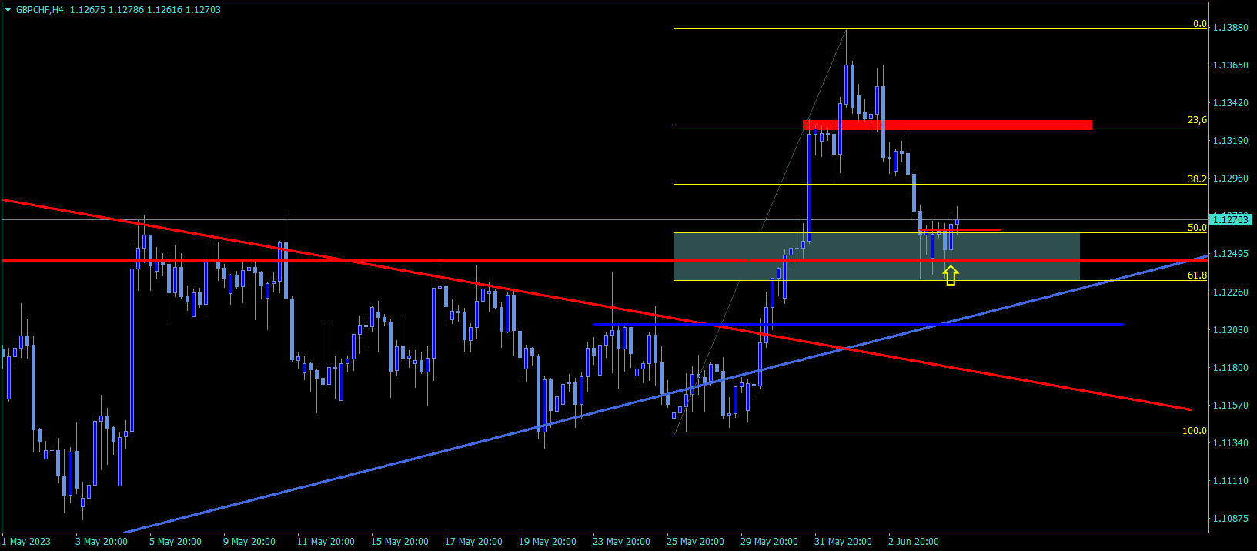Click the Fibonacci 61.8 level label

(1197, 275)
